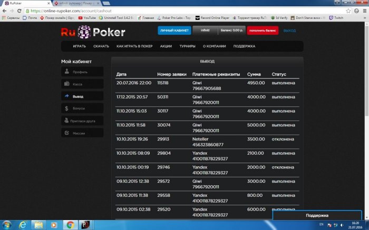The height and width of the screenshot is (230, 369).
Task: Open Poker Pro Labs bookmark
Action: [174, 17]
